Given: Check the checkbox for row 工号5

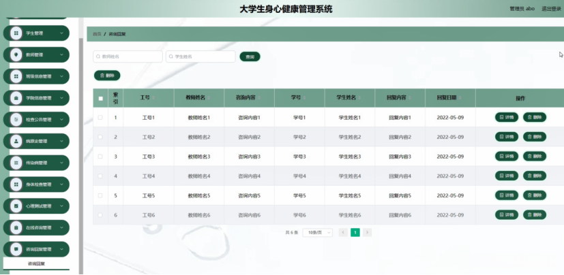Looking at the screenshot, I should tap(100, 195).
